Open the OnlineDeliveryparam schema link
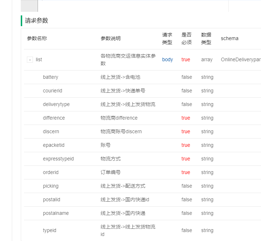The width and height of the screenshot is (261, 241). coord(241,60)
